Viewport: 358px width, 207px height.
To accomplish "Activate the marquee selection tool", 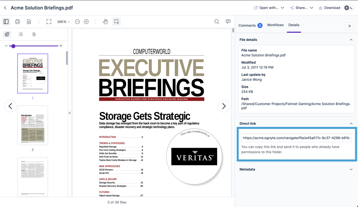I will [116, 22].
